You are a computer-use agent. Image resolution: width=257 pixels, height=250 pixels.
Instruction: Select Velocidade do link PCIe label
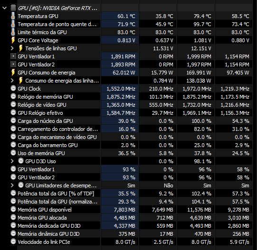(44, 242)
